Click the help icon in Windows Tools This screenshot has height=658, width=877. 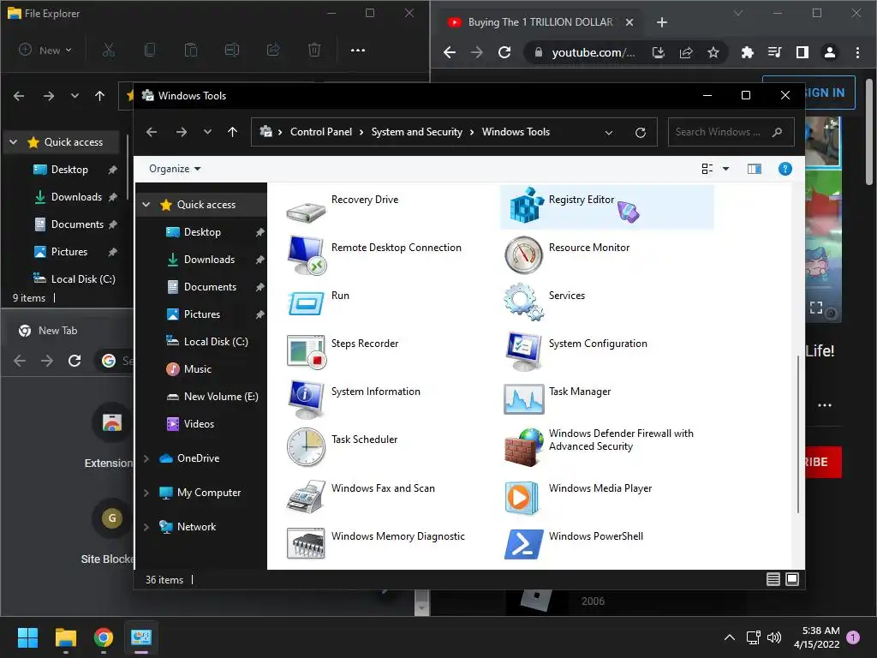click(785, 169)
